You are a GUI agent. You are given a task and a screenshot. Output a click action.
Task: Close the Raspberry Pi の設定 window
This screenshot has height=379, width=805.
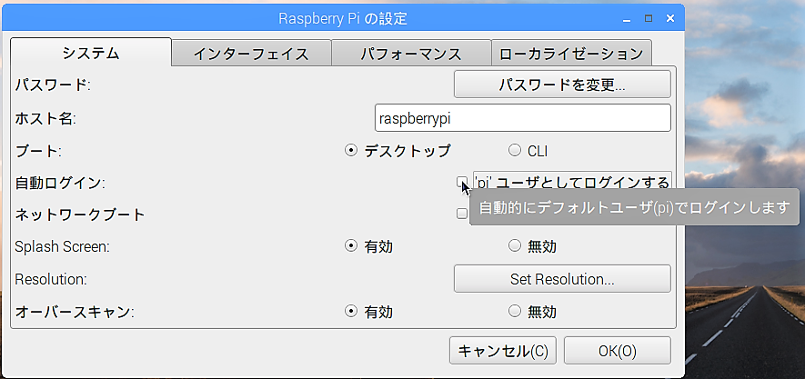pyautogui.click(x=669, y=18)
